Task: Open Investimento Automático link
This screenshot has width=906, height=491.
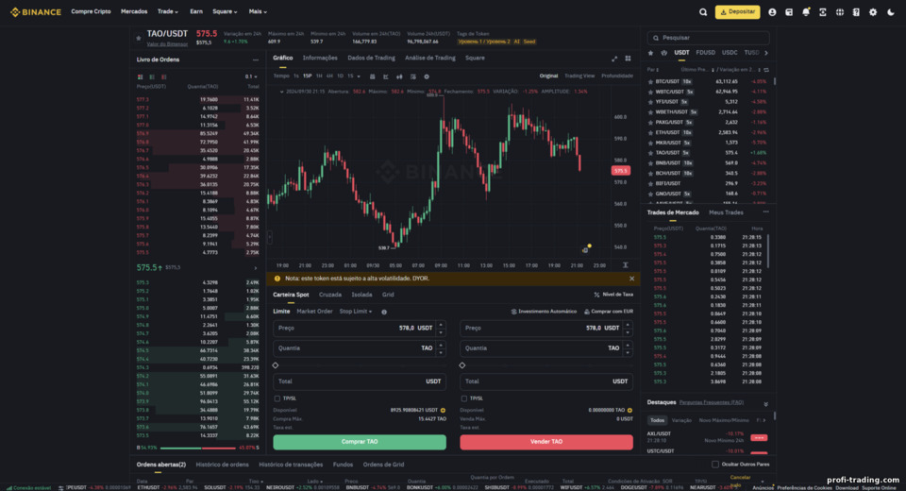Action: point(544,312)
